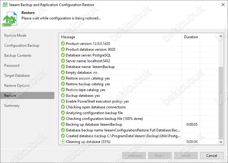
Task: Click the check icon beside Backup database: yes
Action: [63, 95]
